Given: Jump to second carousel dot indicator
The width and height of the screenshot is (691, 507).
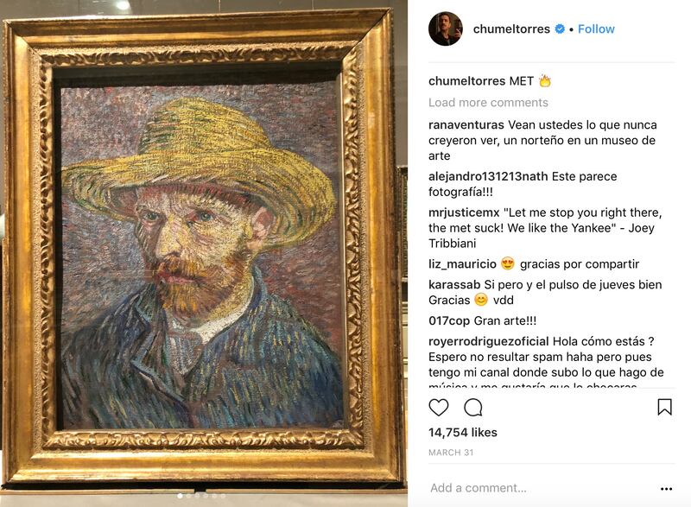Looking at the screenshot, I should coord(188,496).
